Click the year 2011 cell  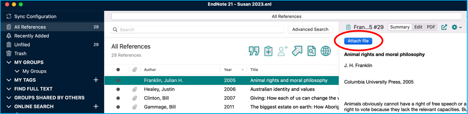(229, 107)
